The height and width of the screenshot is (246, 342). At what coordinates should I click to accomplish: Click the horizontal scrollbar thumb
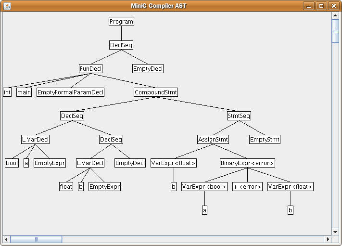[x=36, y=239]
